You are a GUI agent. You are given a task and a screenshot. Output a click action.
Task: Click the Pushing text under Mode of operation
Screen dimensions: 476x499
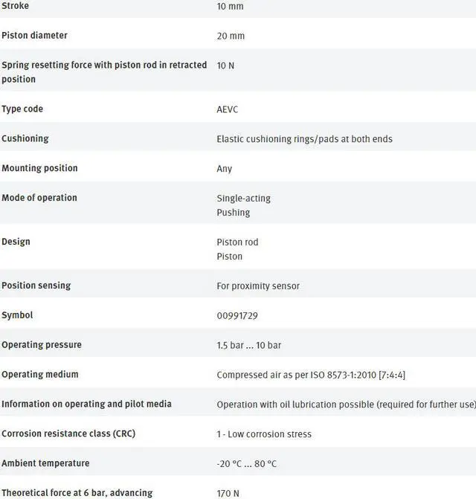[x=233, y=213]
